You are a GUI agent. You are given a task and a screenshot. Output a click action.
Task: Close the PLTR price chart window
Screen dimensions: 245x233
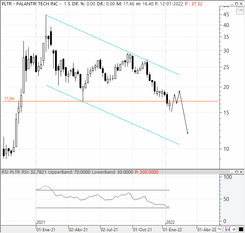click(241, 4)
